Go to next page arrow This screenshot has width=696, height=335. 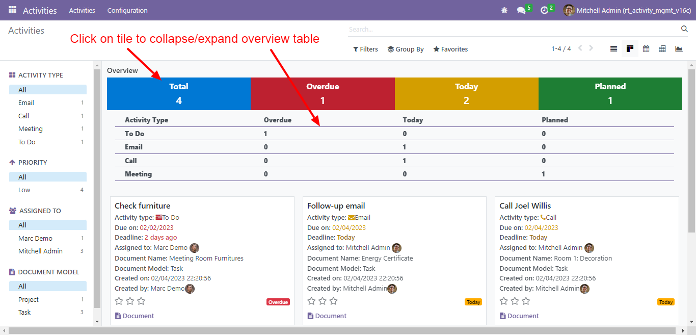point(591,48)
